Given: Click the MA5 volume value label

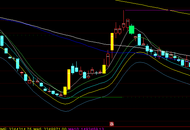Looking at the screenshot, I should [50, 129].
